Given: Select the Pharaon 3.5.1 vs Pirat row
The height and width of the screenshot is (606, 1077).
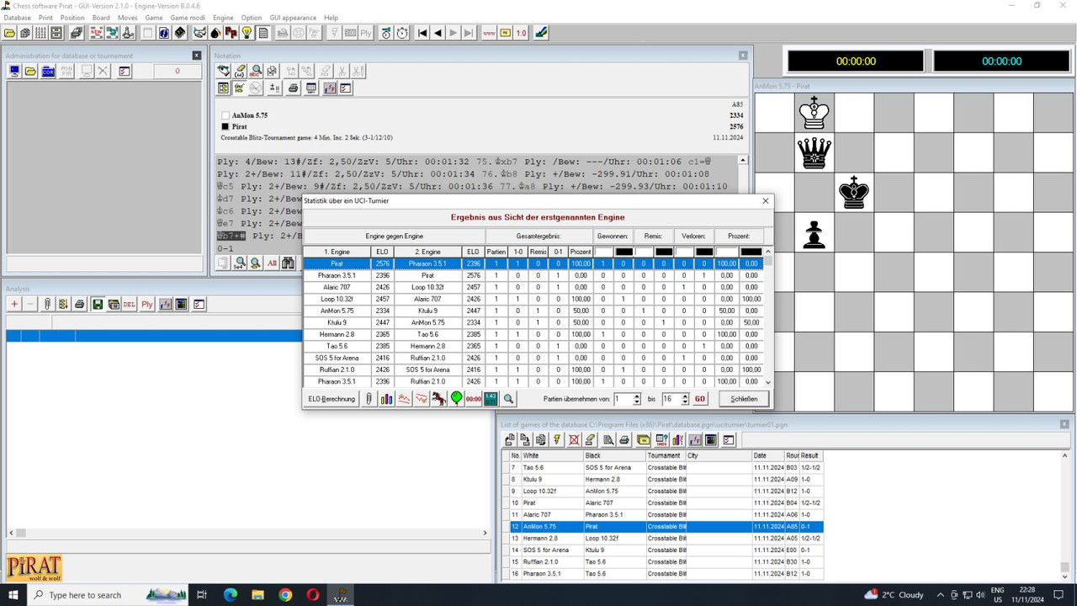Looking at the screenshot, I should tap(533, 275).
